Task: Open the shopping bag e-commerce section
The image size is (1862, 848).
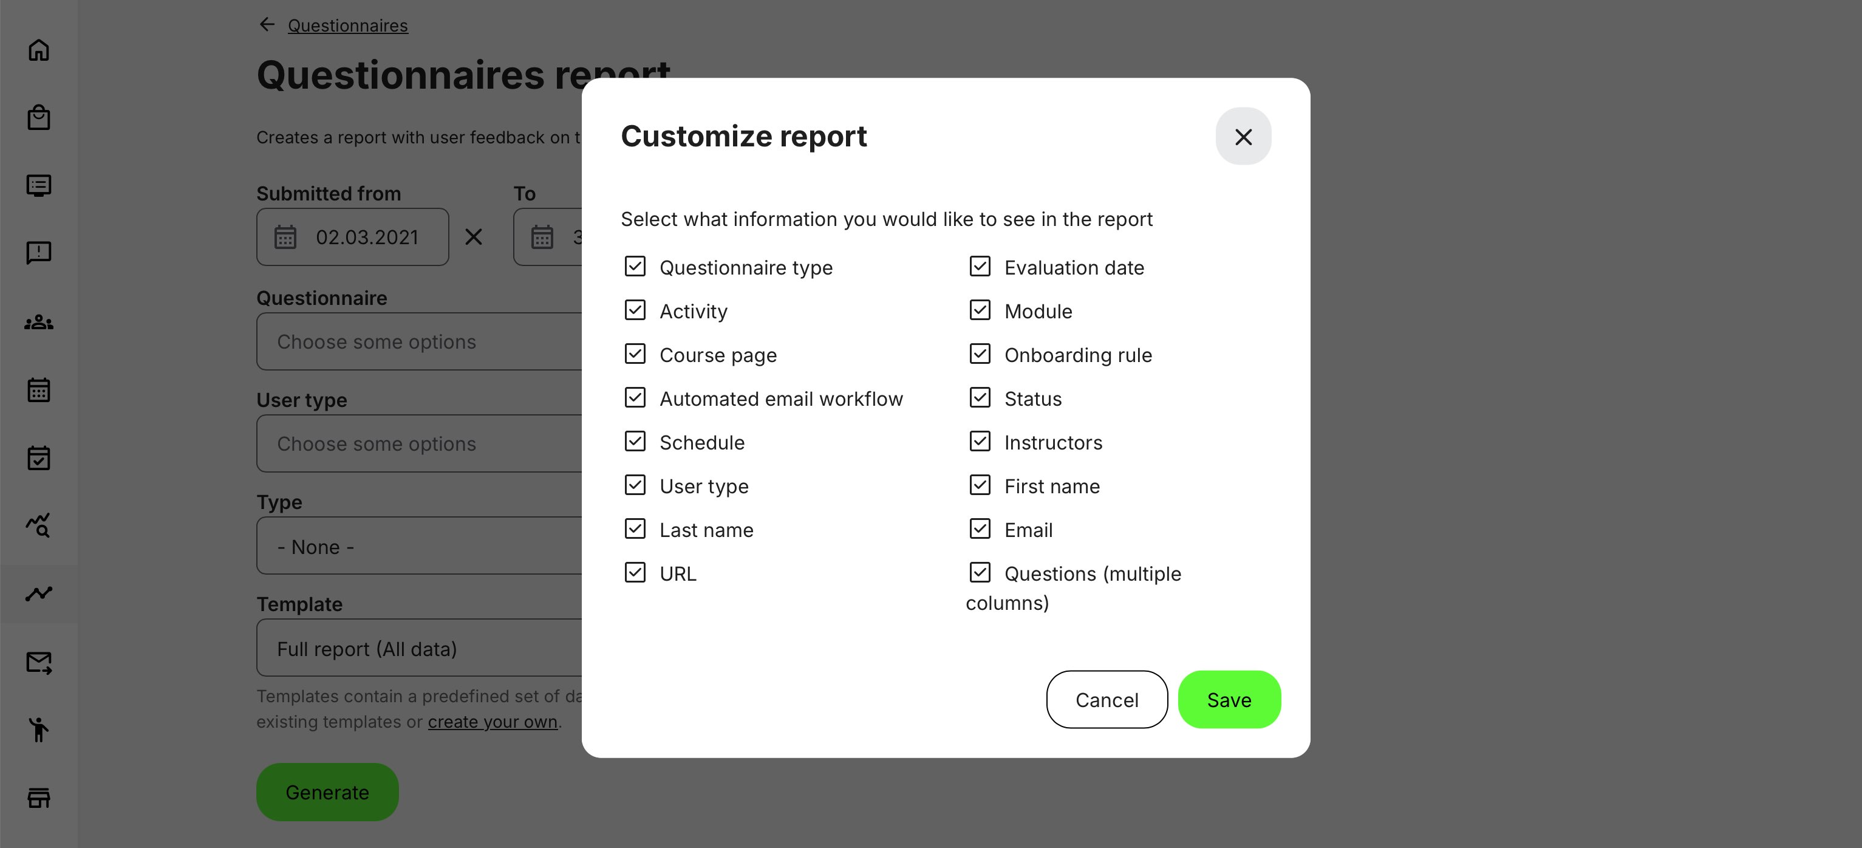Action: click(39, 117)
